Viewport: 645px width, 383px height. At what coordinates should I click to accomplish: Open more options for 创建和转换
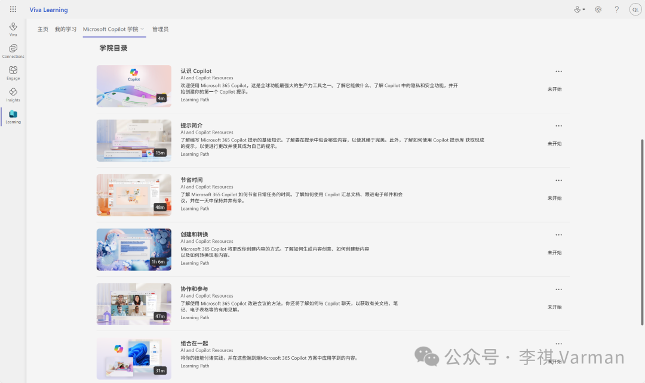click(558, 234)
